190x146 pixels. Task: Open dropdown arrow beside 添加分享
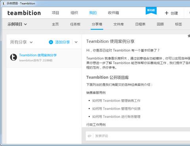pyautogui.click(x=76, y=42)
